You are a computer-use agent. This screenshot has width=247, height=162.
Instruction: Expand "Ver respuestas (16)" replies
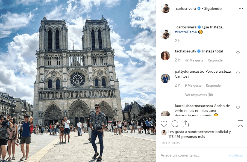(199, 95)
